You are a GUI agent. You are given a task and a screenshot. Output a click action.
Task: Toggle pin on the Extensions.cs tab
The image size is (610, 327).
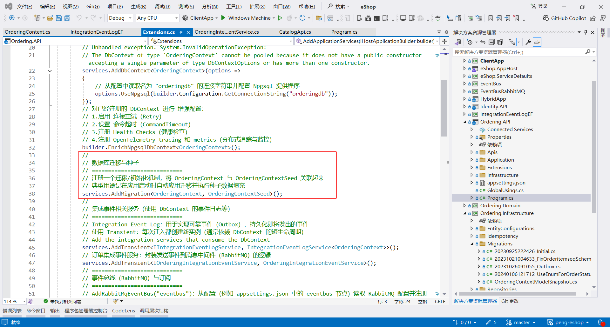tap(181, 32)
